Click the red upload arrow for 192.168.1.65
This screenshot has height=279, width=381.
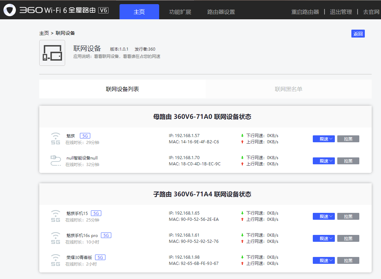(242, 219)
